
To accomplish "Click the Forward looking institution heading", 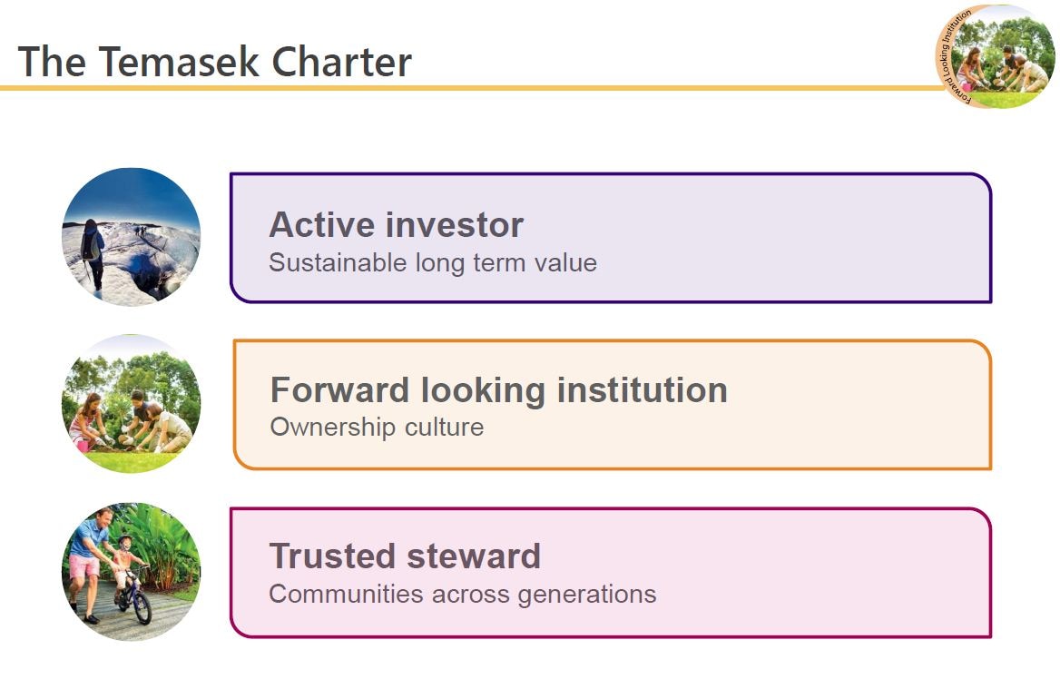I will click(x=499, y=390).
